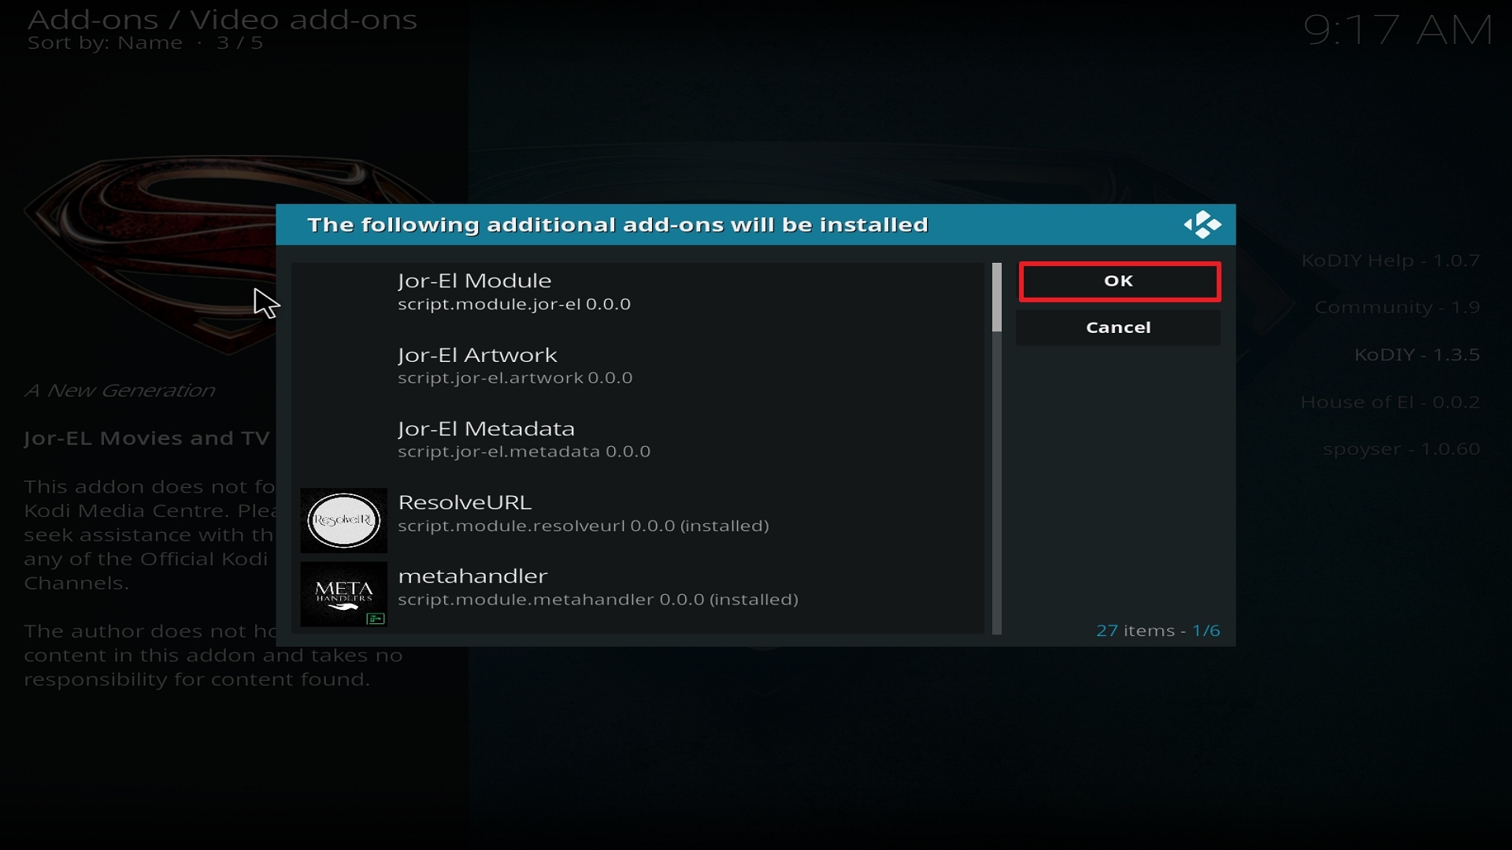Click the dependency list scrollbar handle

pyautogui.click(x=997, y=297)
